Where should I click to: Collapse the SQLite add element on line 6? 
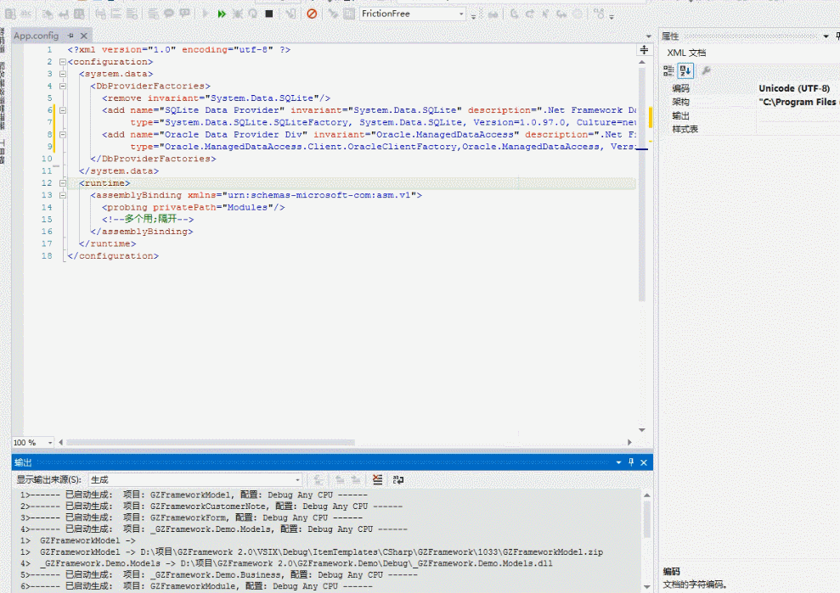coord(63,110)
